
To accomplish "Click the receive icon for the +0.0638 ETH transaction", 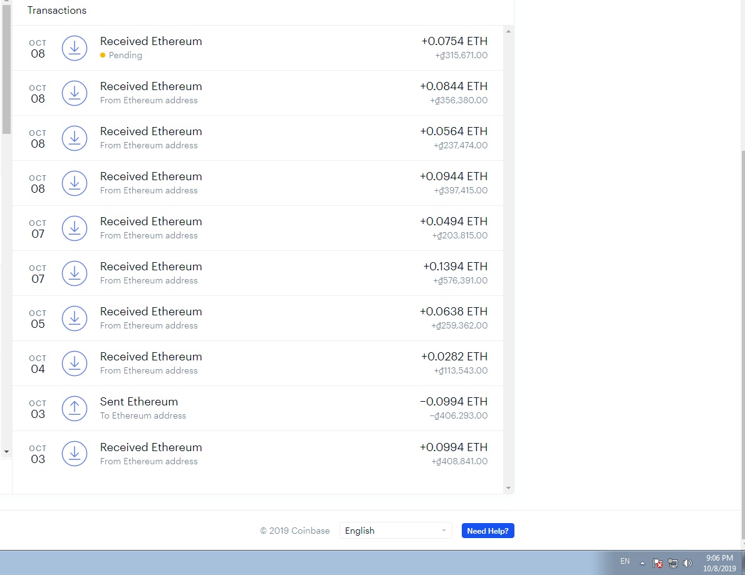I will click(75, 318).
